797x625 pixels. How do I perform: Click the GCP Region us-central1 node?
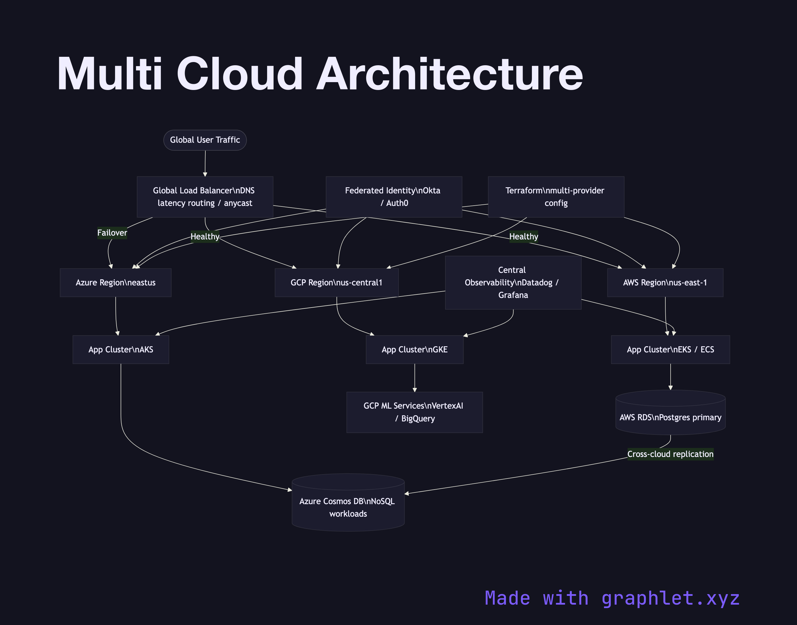pos(337,282)
